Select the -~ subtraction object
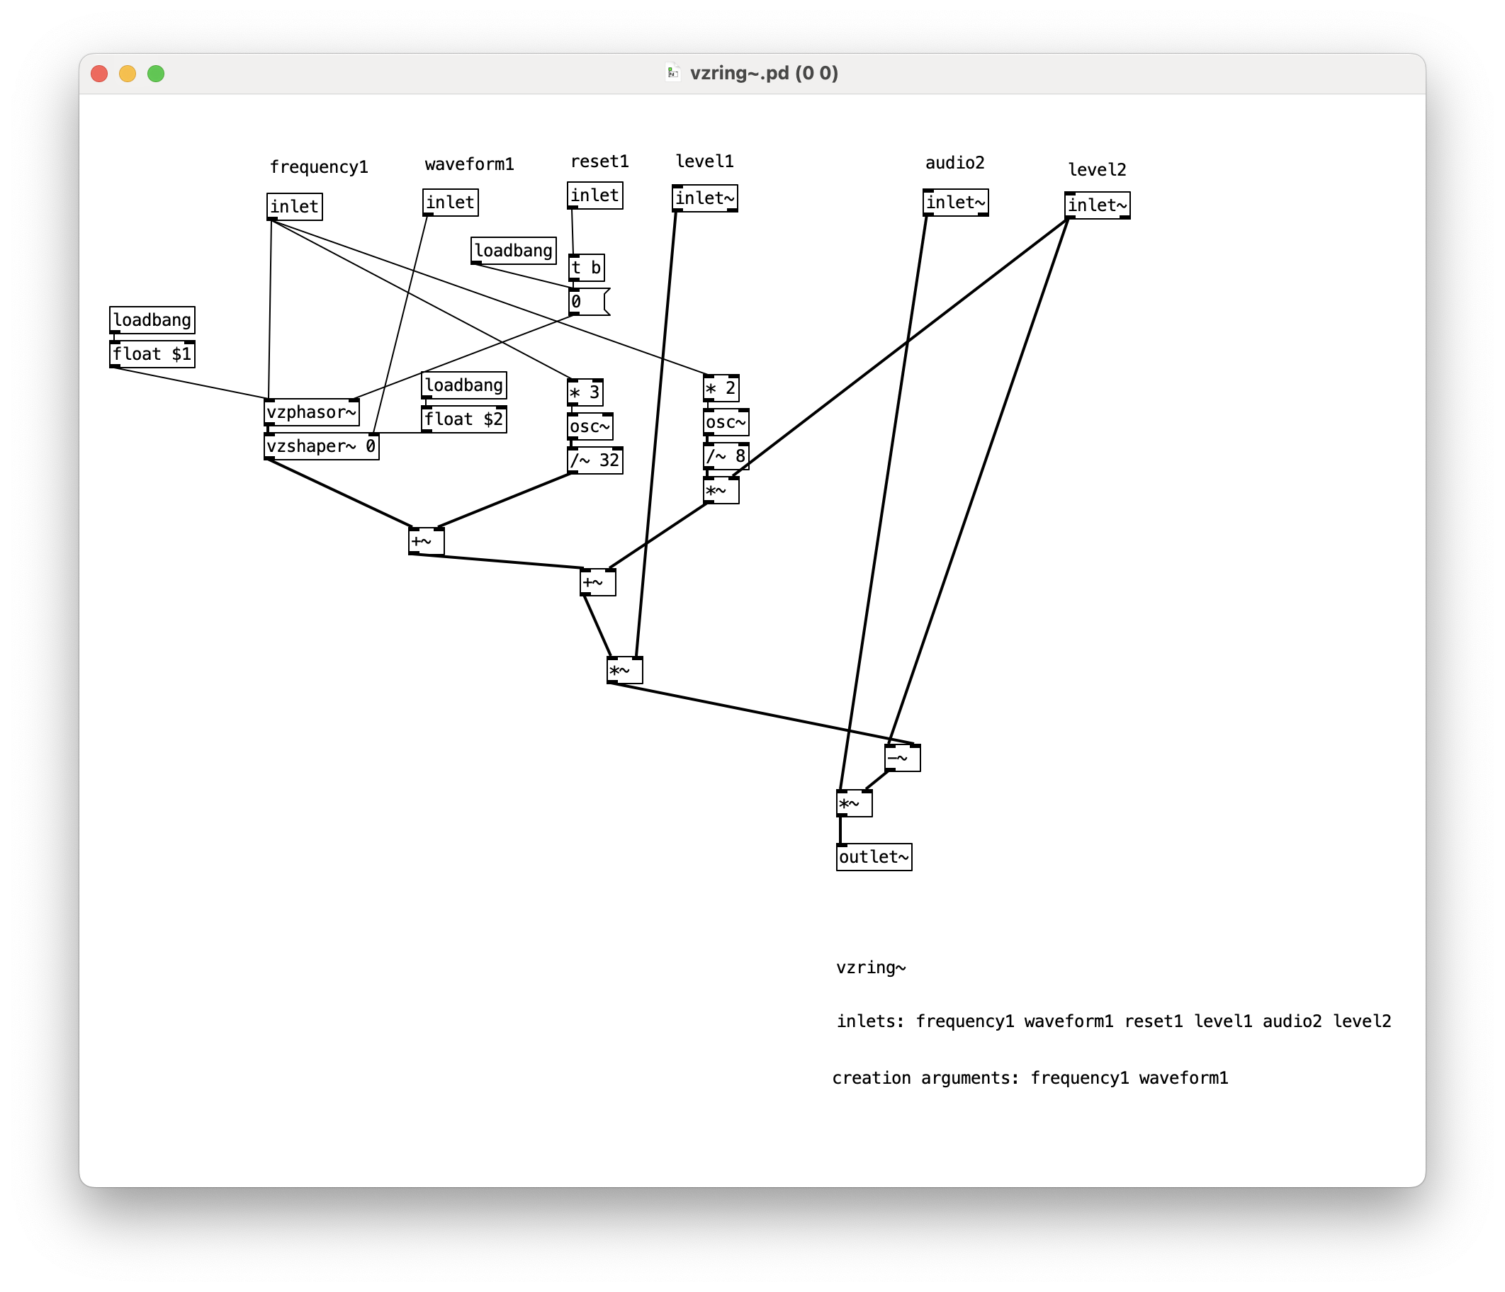This screenshot has height=1292, width=1505. pyautogui.click(x=902, y=758)
